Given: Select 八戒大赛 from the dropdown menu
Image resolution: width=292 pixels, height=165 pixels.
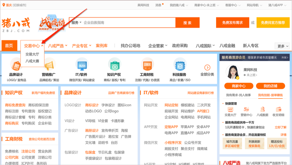Looking at the screenshot, I should click(x=32, y=61).
